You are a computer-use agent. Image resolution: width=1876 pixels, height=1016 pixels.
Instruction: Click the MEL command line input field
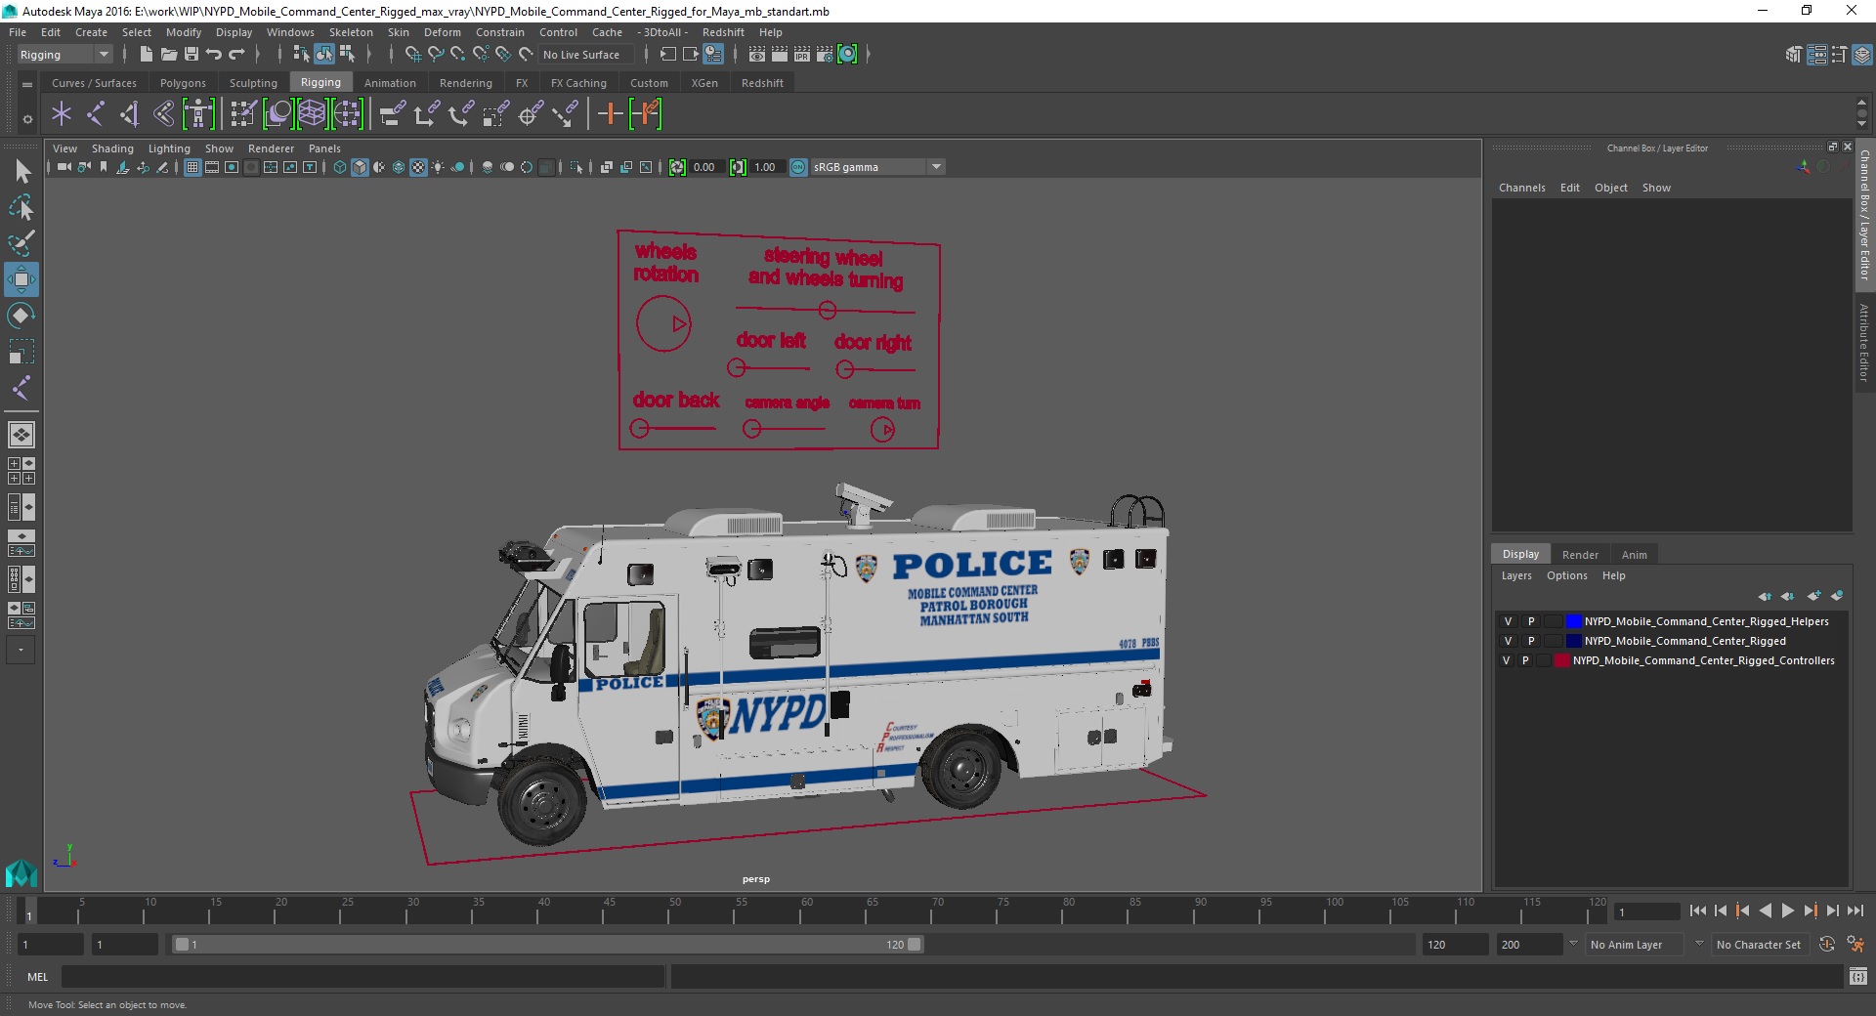pos(362,976)
